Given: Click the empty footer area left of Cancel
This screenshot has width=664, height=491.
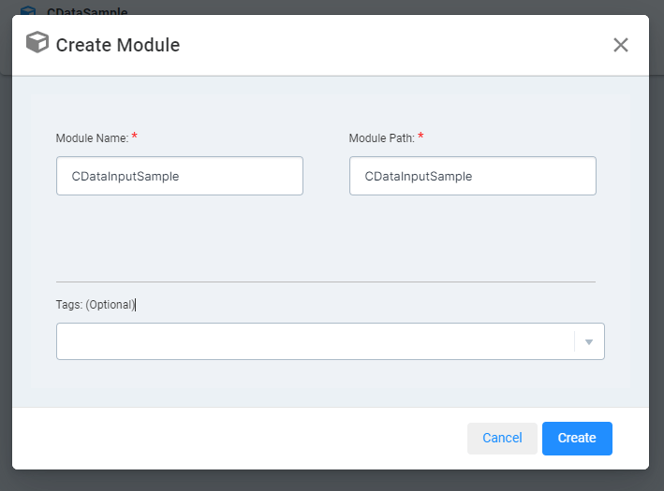Looking at the screenshot, I should pos(234,438).
